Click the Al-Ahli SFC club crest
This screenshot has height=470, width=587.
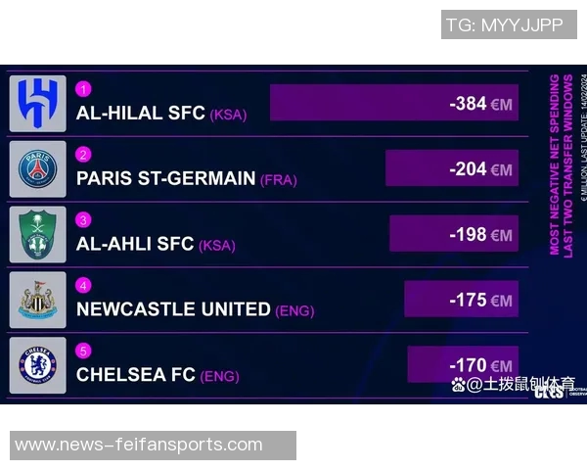[38, 235]
